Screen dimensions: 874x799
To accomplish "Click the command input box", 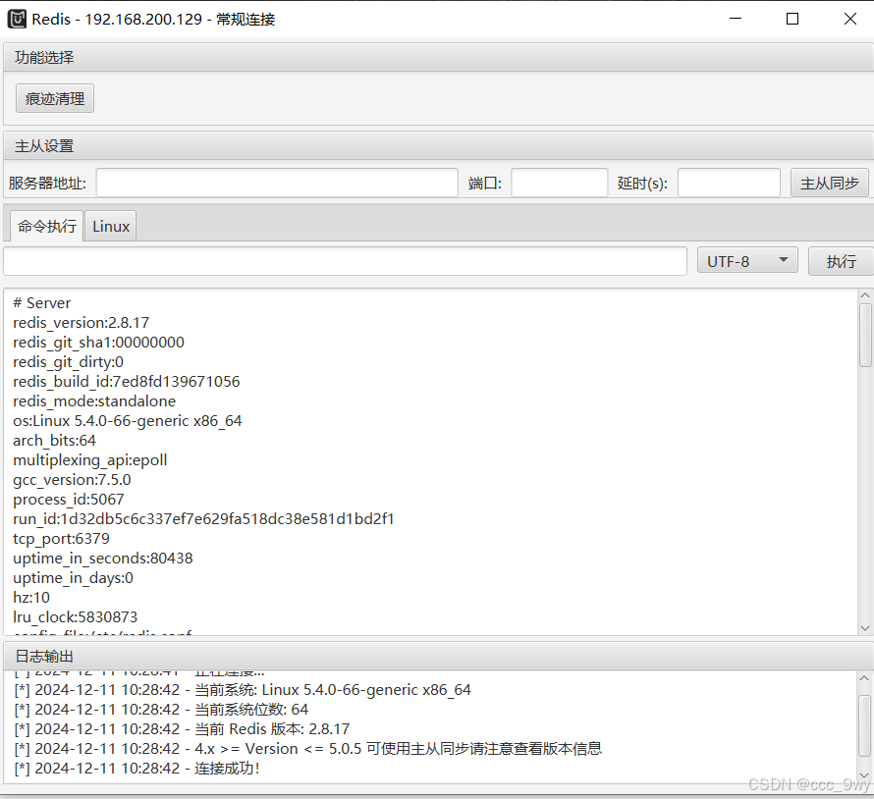I will pos(345,261).
